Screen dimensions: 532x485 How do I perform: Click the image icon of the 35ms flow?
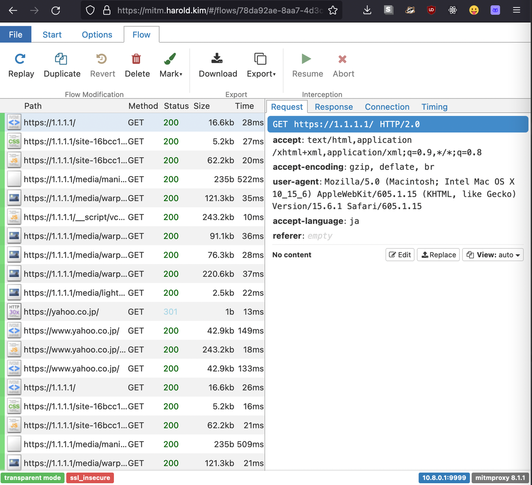pyautogui.click(x=14, y=198)
